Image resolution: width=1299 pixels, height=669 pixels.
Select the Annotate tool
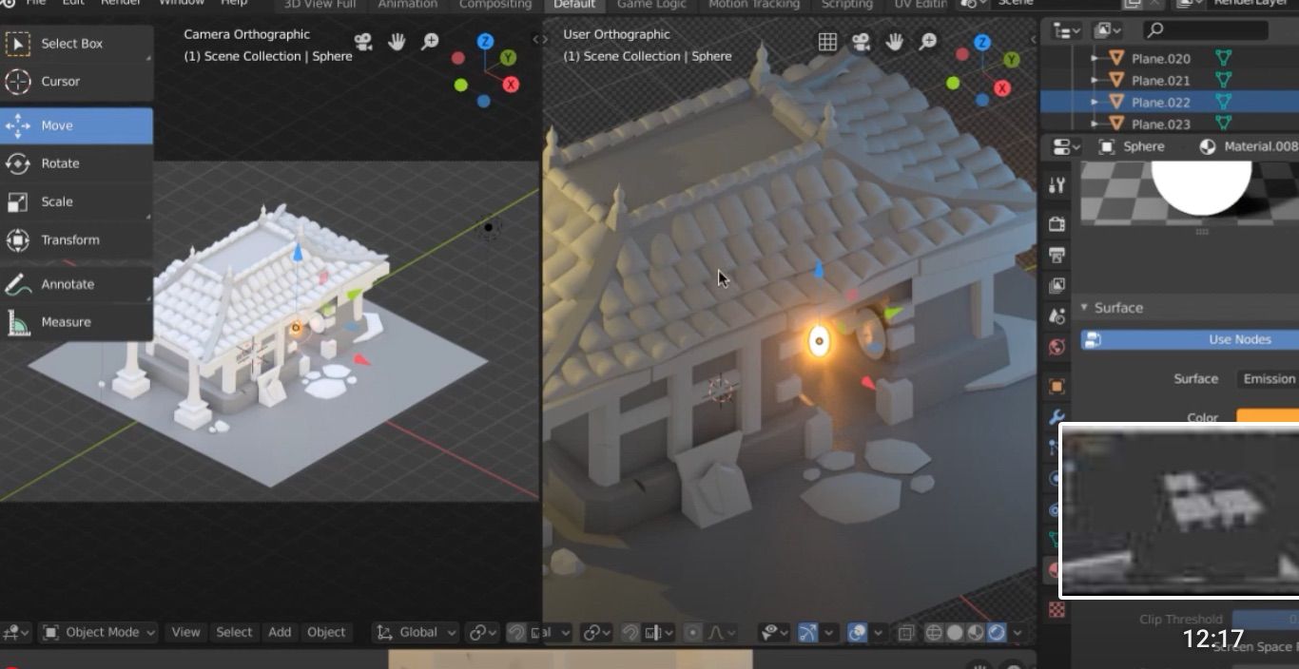76,284
